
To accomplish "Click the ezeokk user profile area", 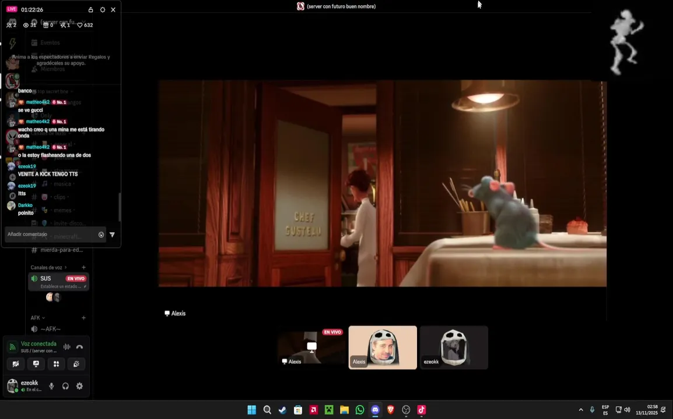I will coord(24,386).
